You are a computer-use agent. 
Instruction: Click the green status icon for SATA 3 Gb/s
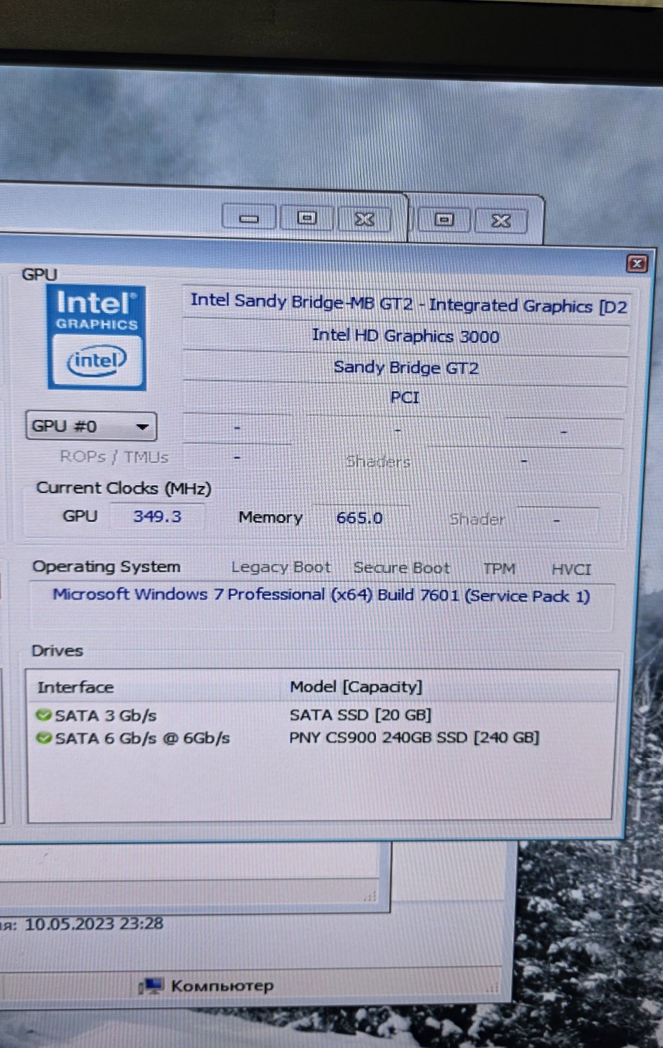tap(44, 715)
